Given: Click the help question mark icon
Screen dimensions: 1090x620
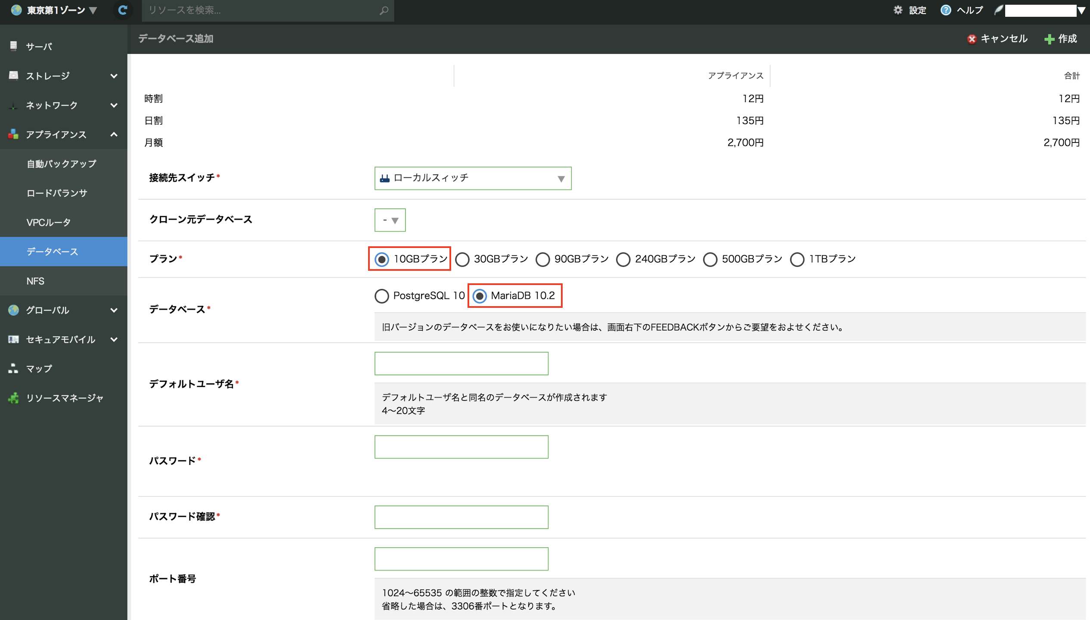Looking at the screenshot, I should pos(945,10).
